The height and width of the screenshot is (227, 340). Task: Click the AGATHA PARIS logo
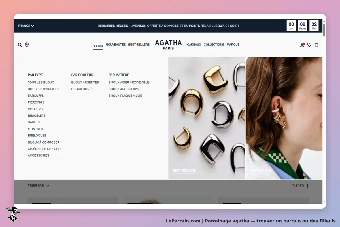coord(168,45)
